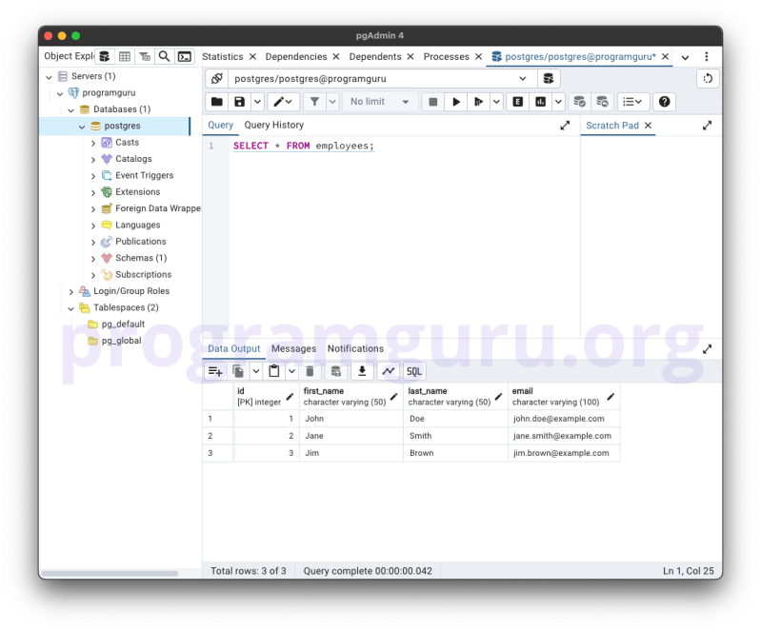Screen dimensions: 761x630
Task: Click the View Data table icon
Action: click(125, 56)
